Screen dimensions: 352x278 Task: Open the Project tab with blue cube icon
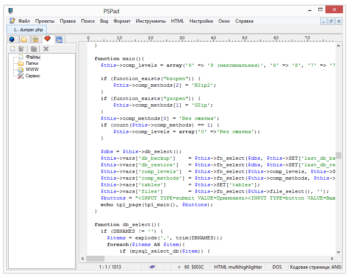point(12,39)
